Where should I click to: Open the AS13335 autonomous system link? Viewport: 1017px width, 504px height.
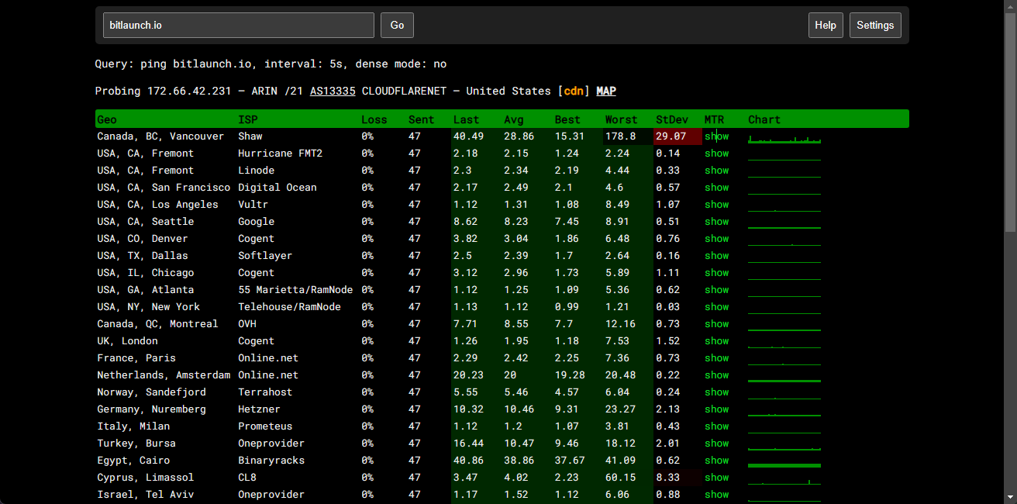pyautogui.click(x=332, y=91)
